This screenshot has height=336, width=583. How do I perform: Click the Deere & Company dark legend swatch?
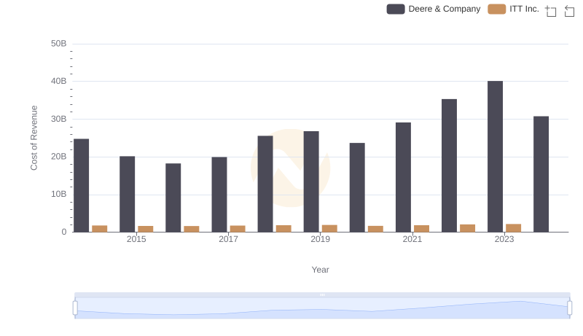396,9
